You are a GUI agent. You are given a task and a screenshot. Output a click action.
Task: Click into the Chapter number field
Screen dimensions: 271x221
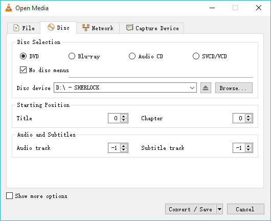239,118
